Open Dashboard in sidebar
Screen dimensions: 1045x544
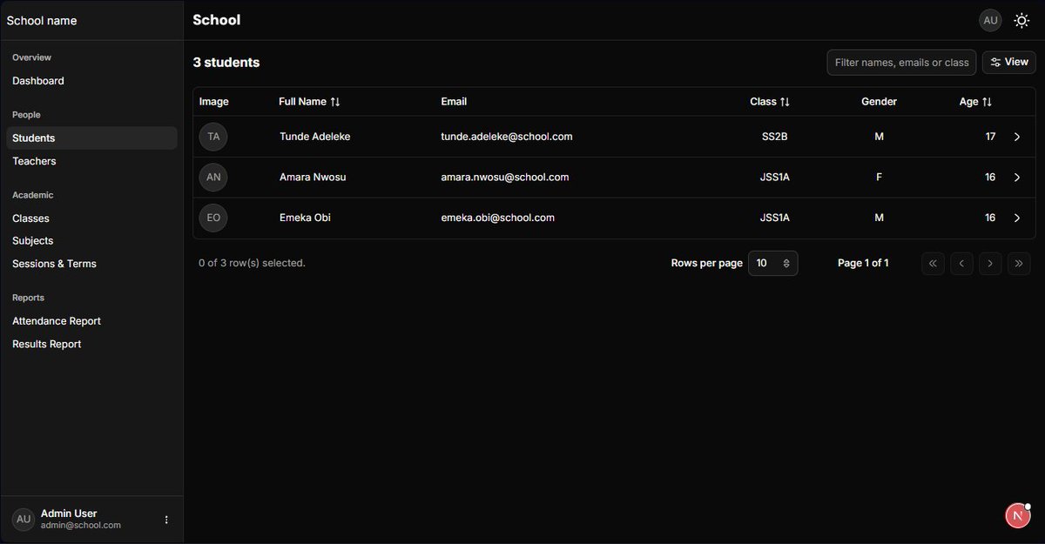[x=91, y=81]
